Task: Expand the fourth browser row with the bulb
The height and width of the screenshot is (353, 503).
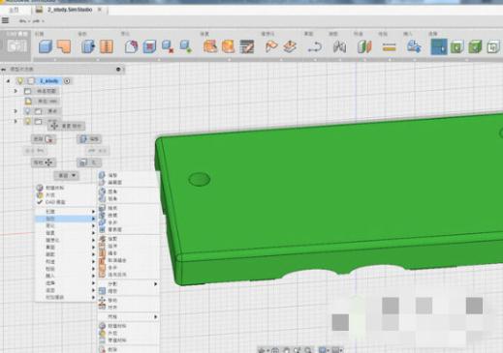Action: click(16, 111)
